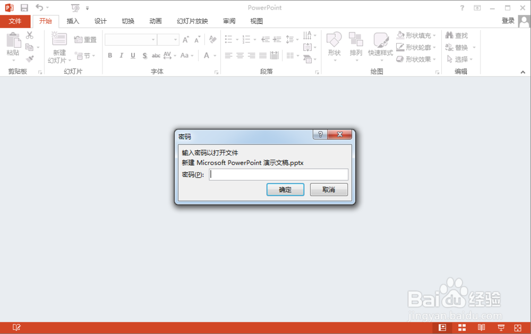Confirm password with 确定 button
The height and width of the screenshot is (334, 531).
coord(285,190)
